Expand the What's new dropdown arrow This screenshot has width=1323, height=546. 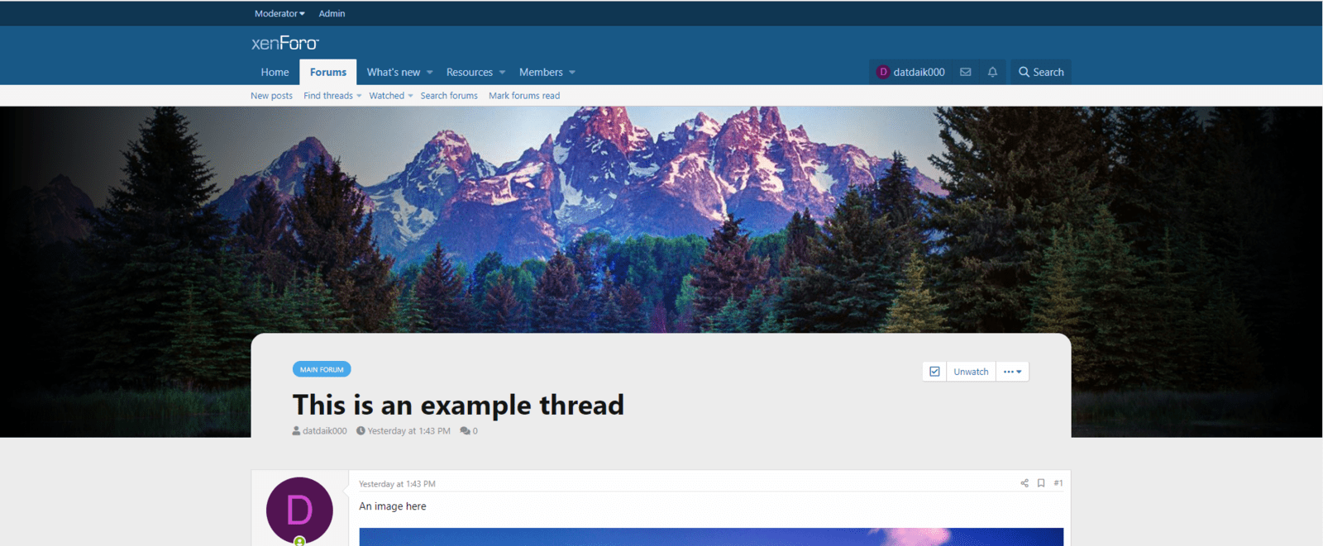[430, 73]
